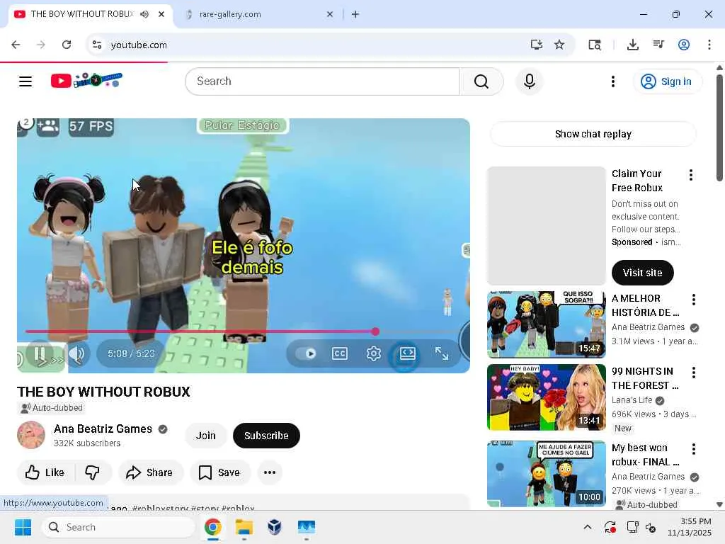725x544 pixels.
Task: Reload the YouTube page
Action: pos(67,45)
